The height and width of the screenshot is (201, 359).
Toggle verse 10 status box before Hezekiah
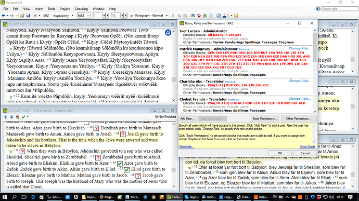pos(96,128)
